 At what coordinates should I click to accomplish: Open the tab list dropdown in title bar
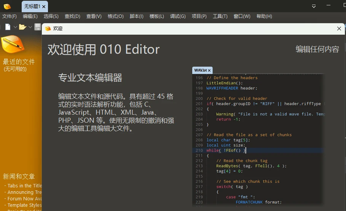pyautogui.click(x=314, y=6)
